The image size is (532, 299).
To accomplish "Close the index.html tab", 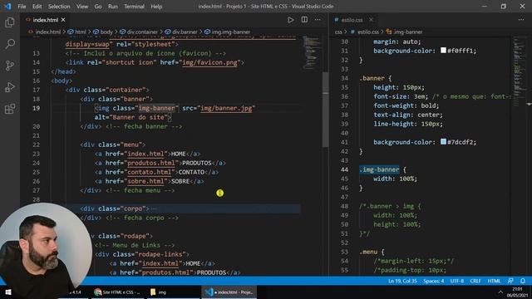I will [x=63, y=20].
